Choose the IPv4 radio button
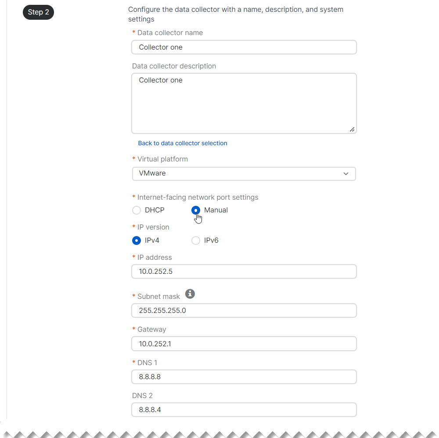The height and width of the screenshot is (438, 439). (137, 241)
